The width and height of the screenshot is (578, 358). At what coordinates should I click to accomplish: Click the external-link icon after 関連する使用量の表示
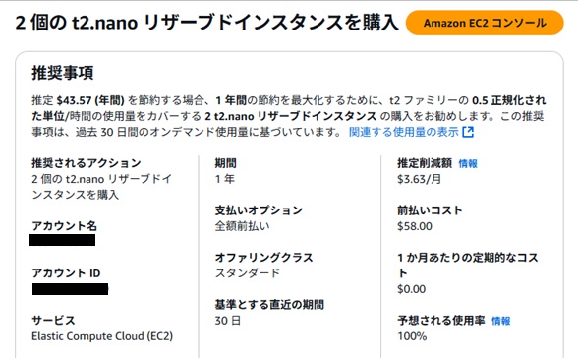point(468,132)
